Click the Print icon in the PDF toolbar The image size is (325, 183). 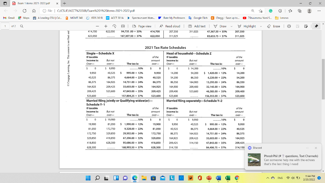[x=289, y=26]
